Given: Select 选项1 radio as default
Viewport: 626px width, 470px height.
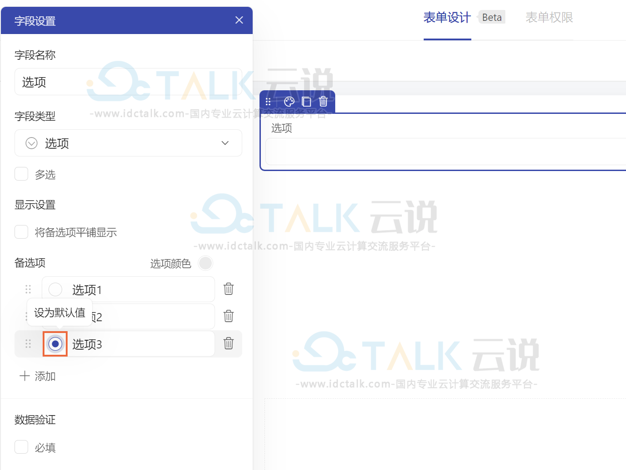Looking at the screenshot, I should (55, 289).
